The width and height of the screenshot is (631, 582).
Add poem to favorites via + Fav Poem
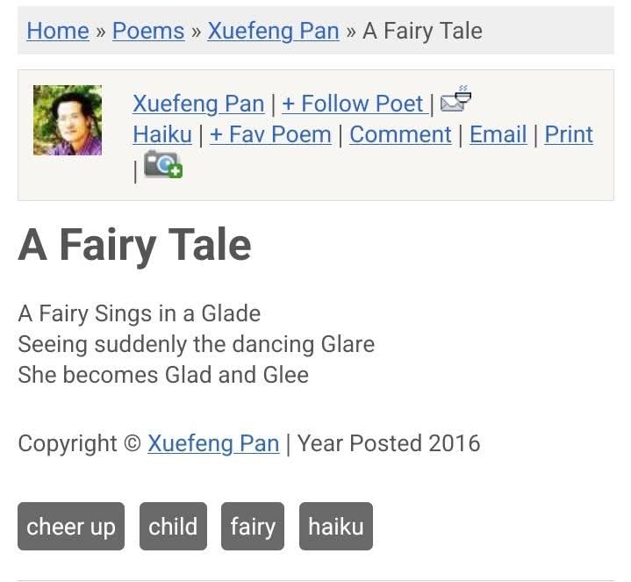pos(270,134)
